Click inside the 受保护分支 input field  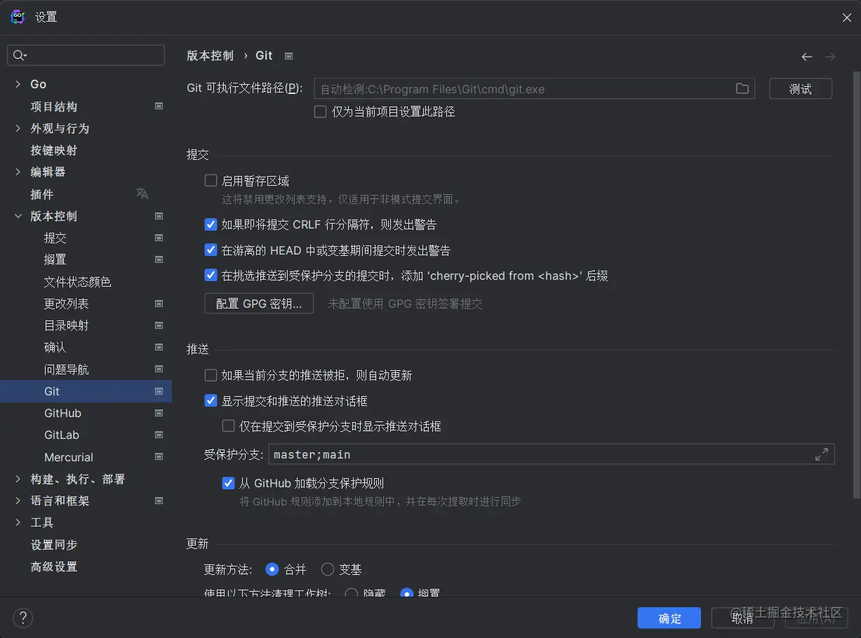pos(491,454)
